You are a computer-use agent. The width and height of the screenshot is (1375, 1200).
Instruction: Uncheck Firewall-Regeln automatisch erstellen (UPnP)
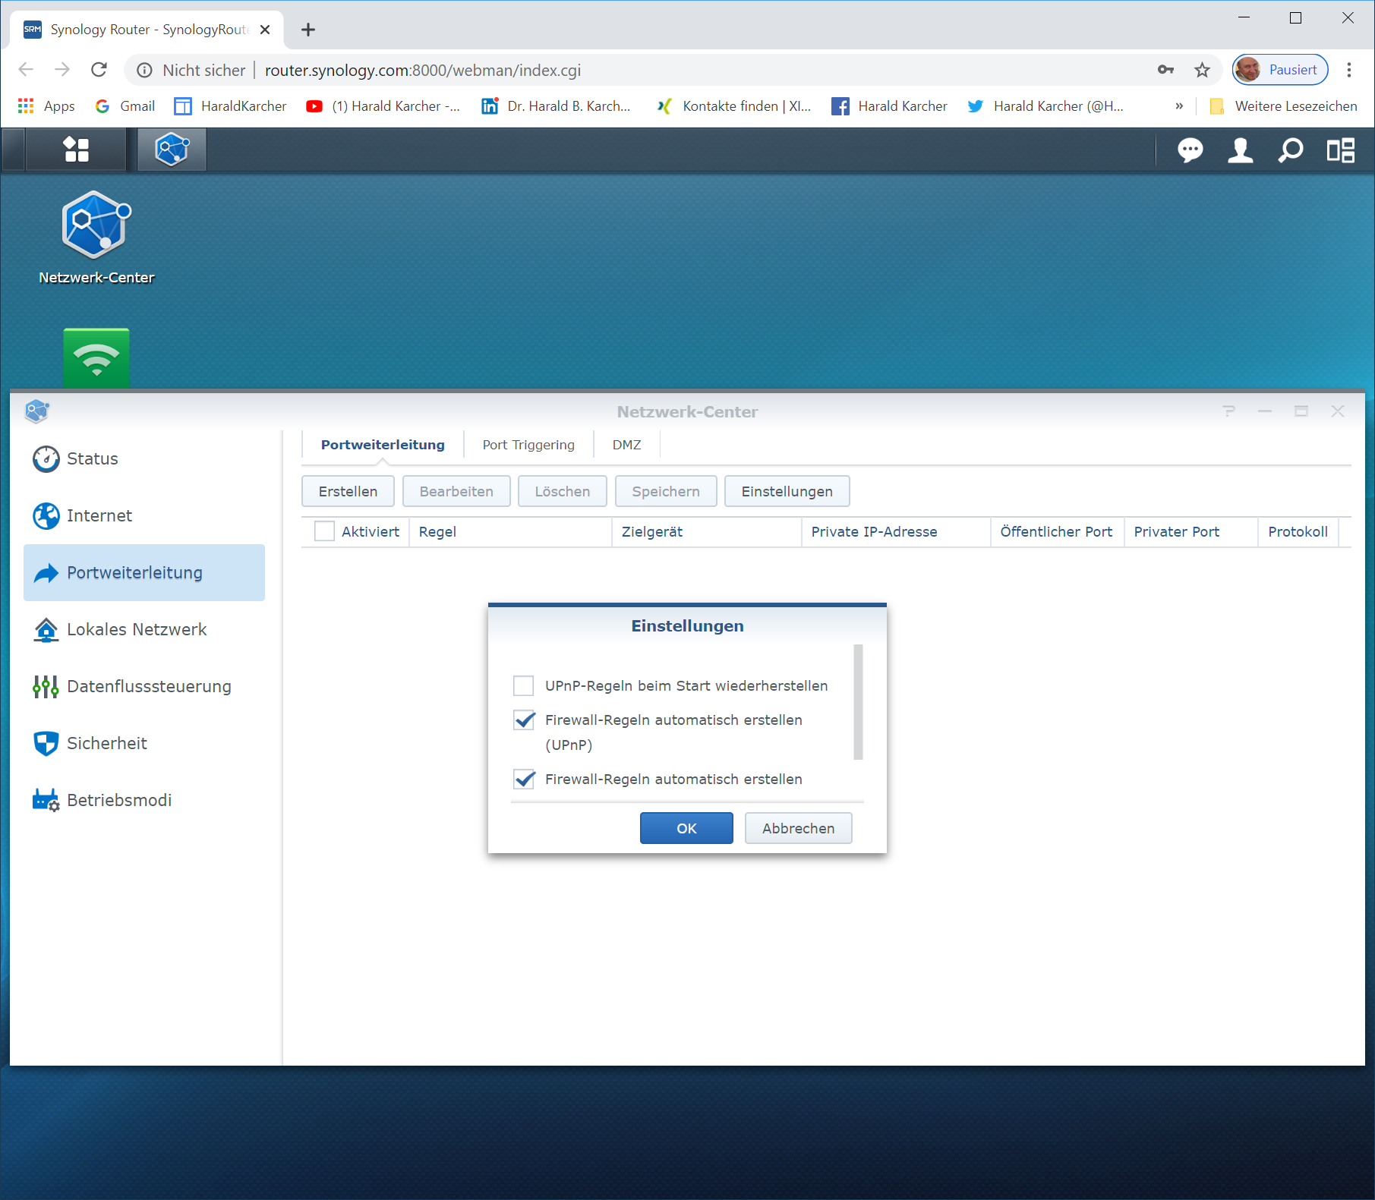(x=524, y=720)
